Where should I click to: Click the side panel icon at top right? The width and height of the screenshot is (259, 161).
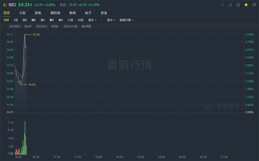coord(254,5)
